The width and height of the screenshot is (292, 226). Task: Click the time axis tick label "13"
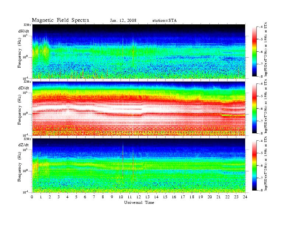point(147,197)
